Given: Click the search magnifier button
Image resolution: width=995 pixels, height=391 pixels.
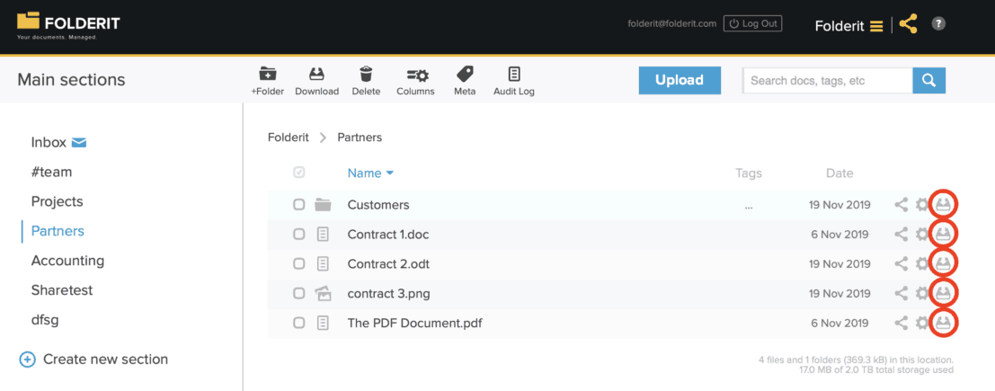Looking at the screenshot, I should [929, 81].
